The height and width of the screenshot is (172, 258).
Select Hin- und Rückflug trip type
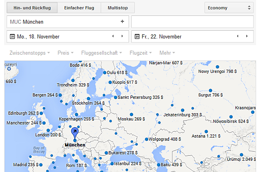click(x=32, y=8)
